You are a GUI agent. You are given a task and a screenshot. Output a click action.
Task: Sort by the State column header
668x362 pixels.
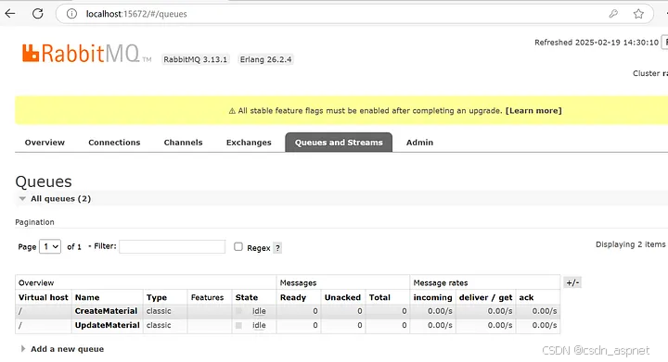tap(247, 297)
